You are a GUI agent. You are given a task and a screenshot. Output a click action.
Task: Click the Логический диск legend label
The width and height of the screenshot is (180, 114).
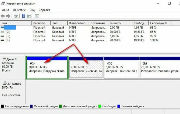(x=133, y=106)
